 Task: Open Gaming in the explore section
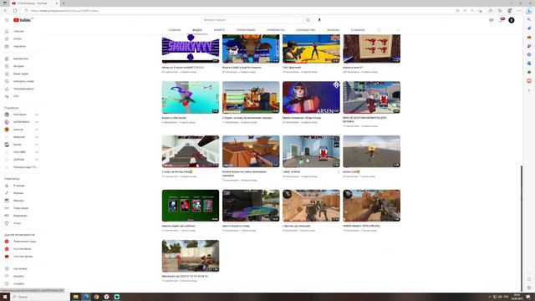20,216
